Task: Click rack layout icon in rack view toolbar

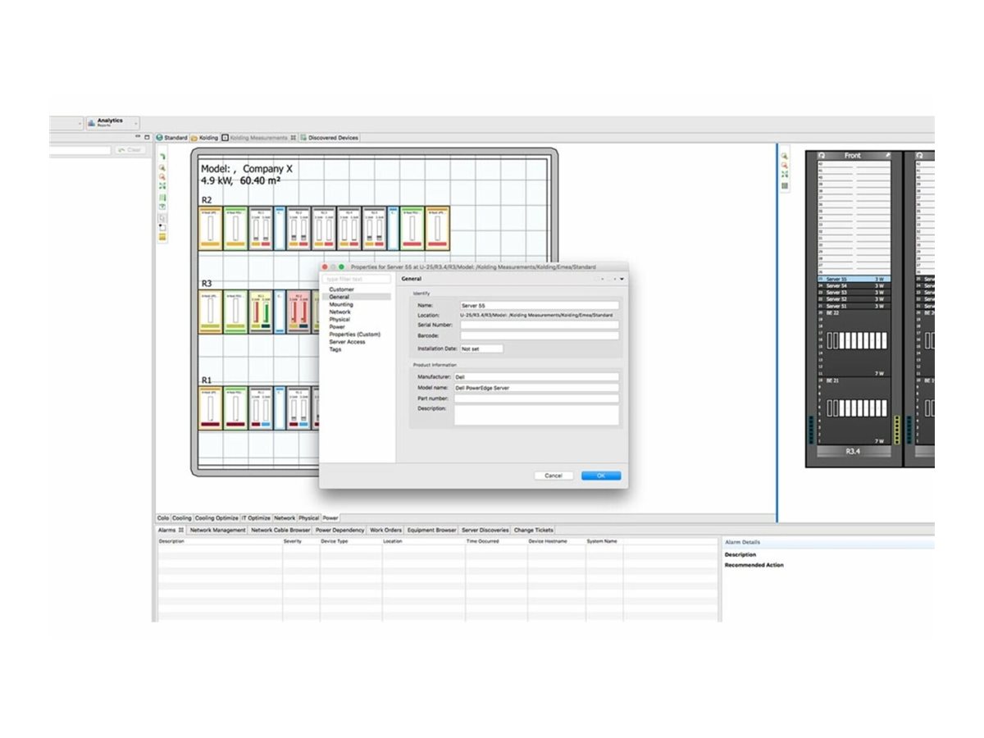Action: point(785,186)
